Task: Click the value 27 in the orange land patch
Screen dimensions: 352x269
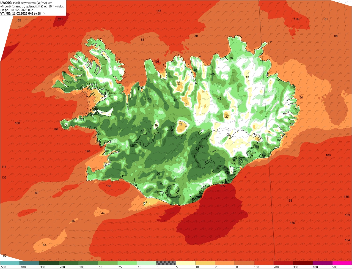Action: 227,117
